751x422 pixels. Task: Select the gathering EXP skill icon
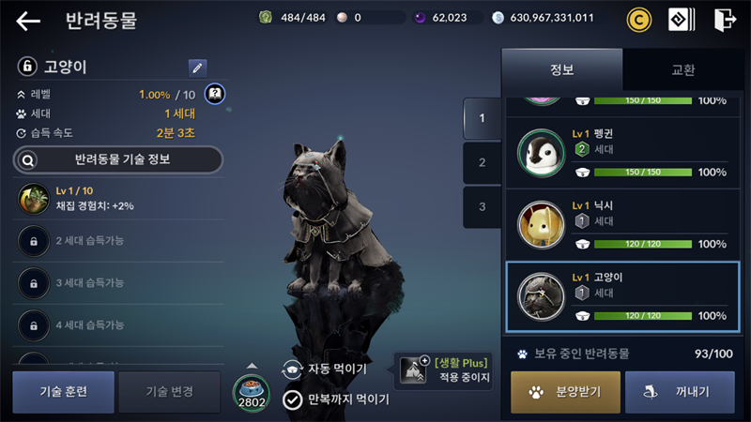34,199
